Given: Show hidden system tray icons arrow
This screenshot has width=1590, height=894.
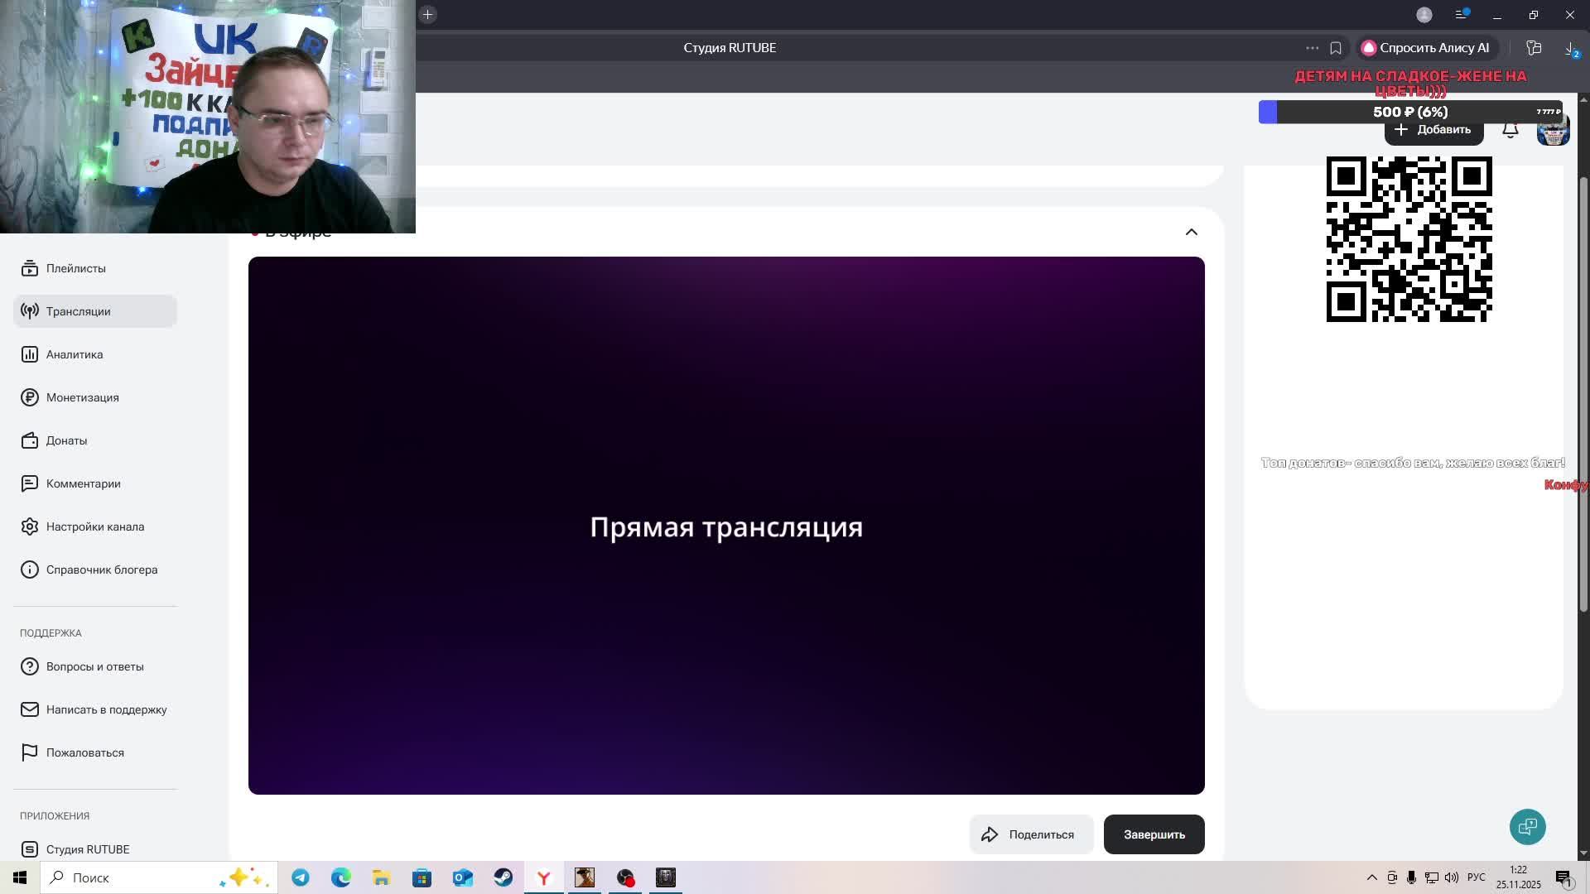Looking at the screenshot, I should (x=1371, y=877).
